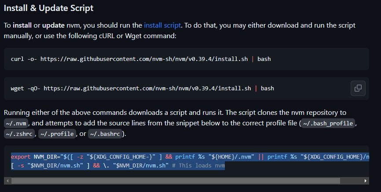
Task: Click the Install & Update Script heading
Action: click(x=48, y=8)
